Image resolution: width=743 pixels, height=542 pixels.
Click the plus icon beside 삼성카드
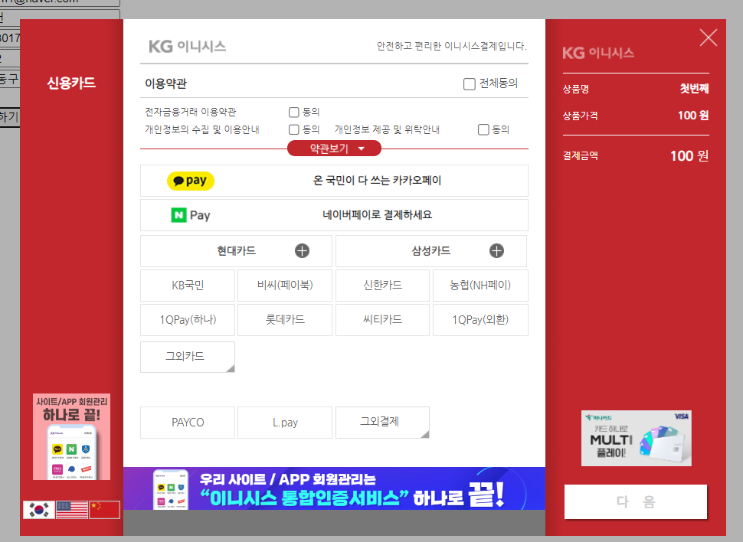click(496, 250)
